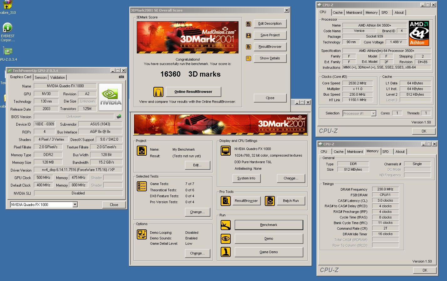This screenshot has height=281, width=447.
Task: Click the Show Details magnifier icon
Action: (249, 58)
